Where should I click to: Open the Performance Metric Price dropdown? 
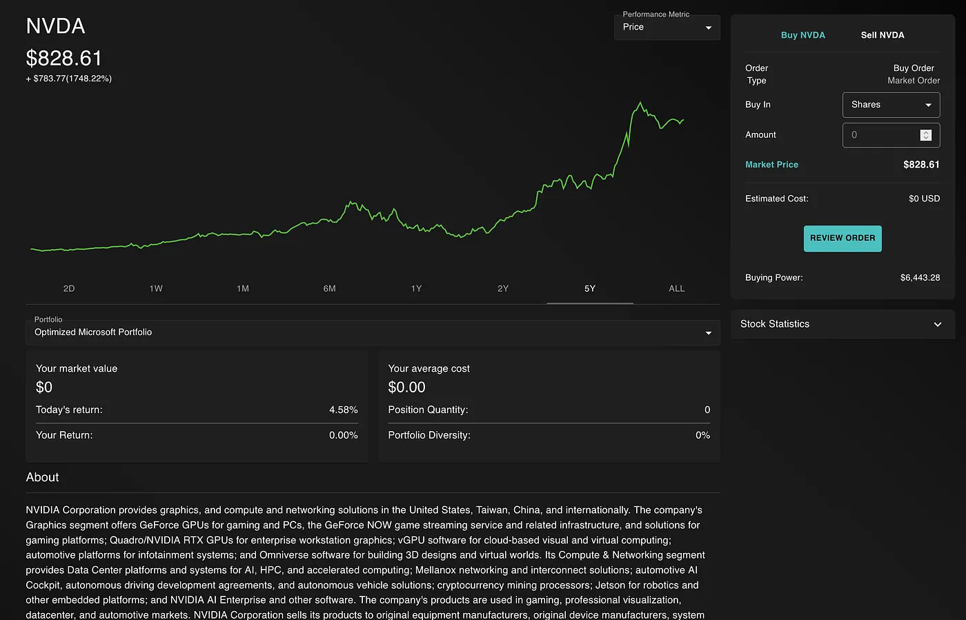coord(667,28)
